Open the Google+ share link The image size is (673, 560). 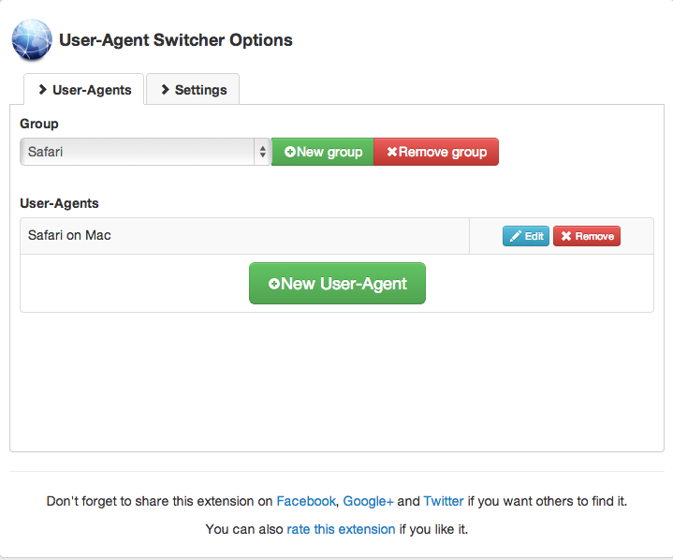coord(368,501)
